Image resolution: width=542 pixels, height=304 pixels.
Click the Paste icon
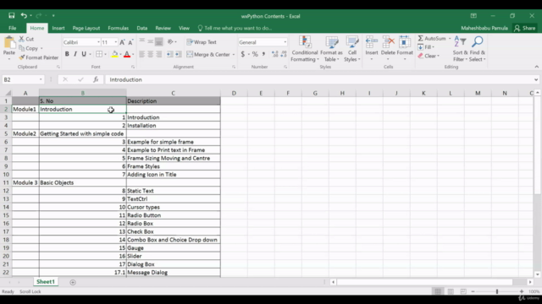9,43
